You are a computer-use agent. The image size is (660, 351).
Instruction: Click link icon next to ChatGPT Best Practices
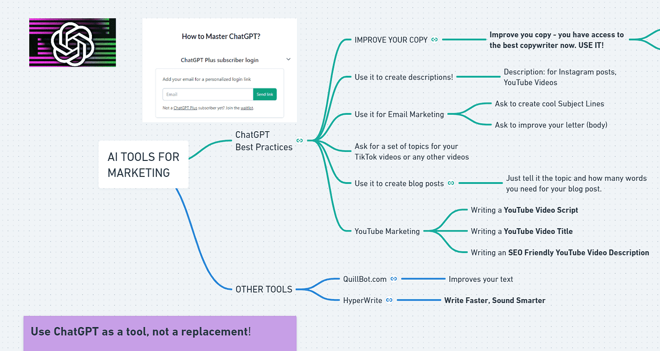tap(299, 140)
